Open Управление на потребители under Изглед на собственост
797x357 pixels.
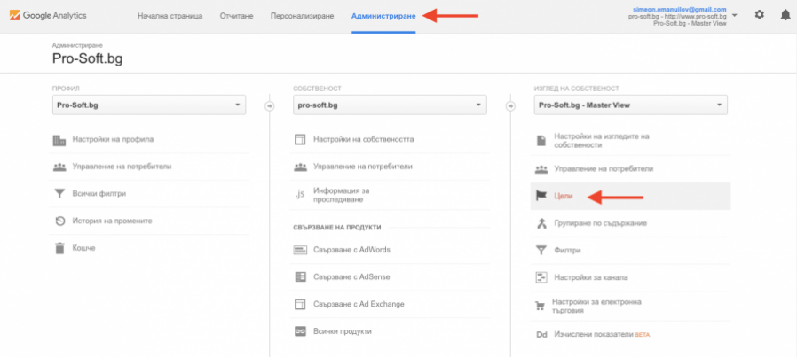[604, 169]
